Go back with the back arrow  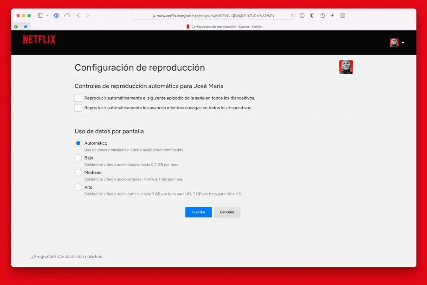[x=78, y=15]
